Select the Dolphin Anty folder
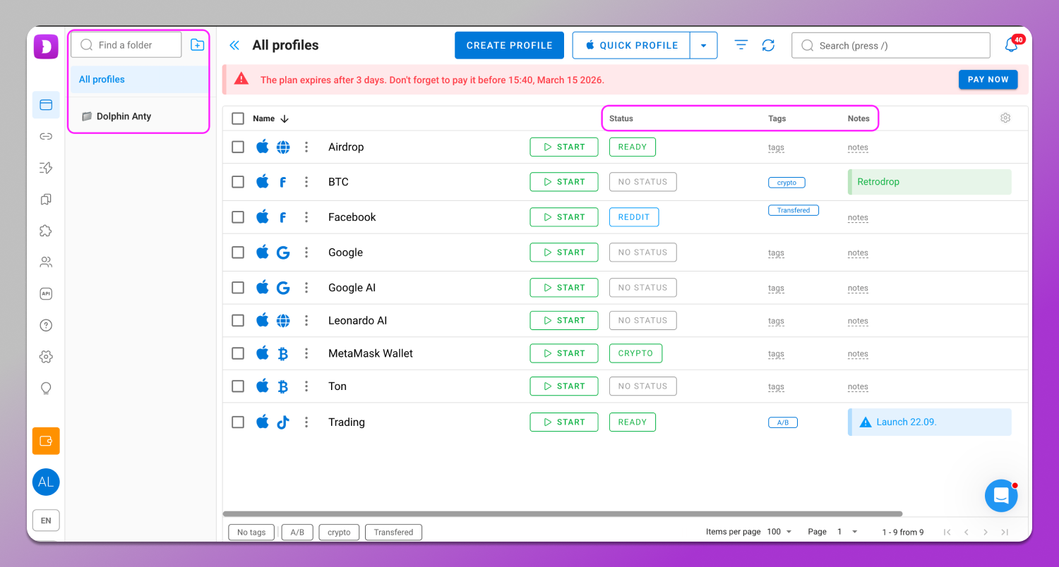 [x=124, y=116]
